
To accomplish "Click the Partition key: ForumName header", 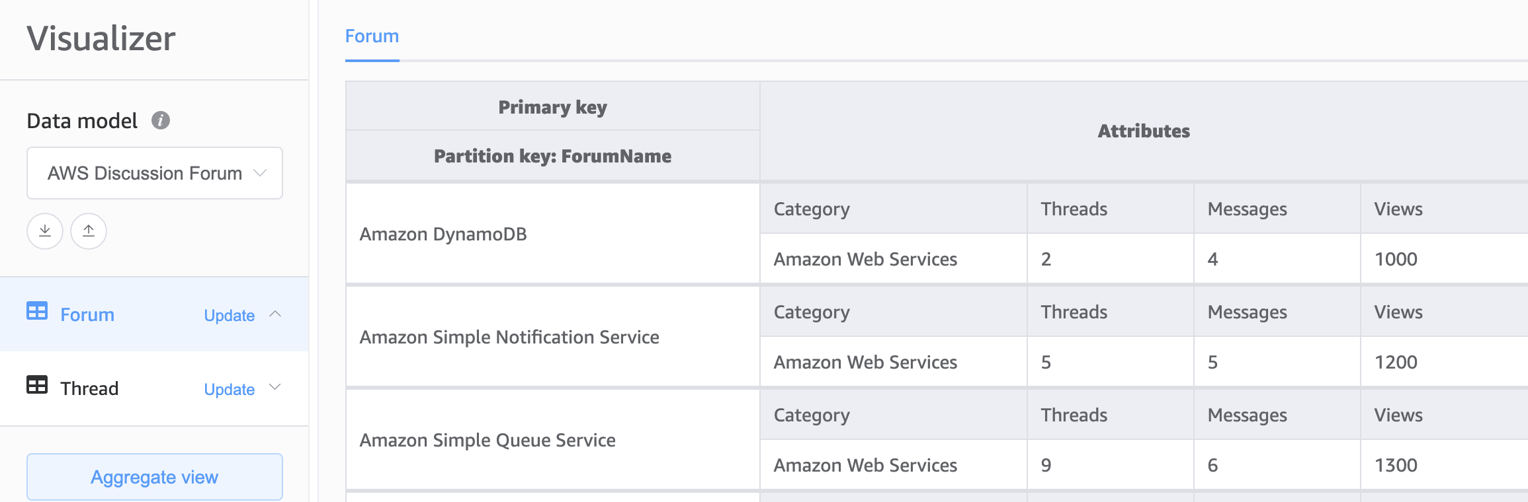I will (x=552, y=157).
